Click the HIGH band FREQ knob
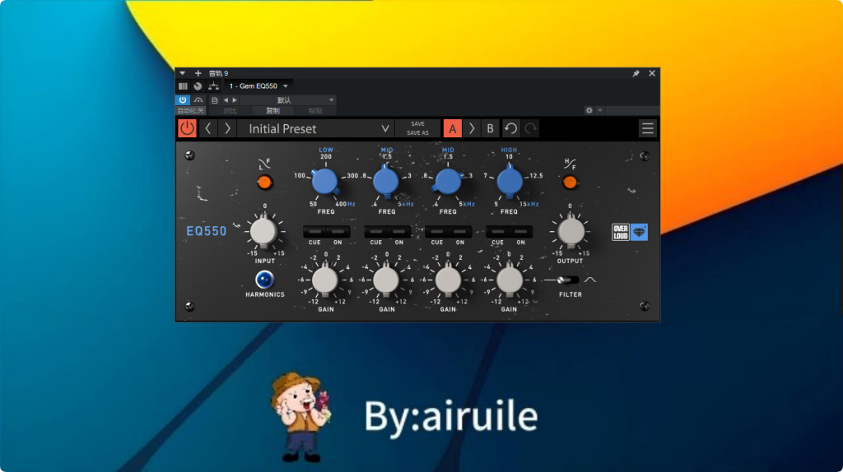The width and height of the screenshot is (843, 472). [509, 182]
